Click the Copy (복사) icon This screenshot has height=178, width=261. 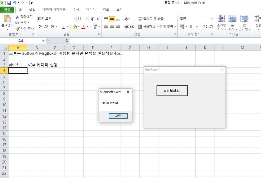[17, 22]
